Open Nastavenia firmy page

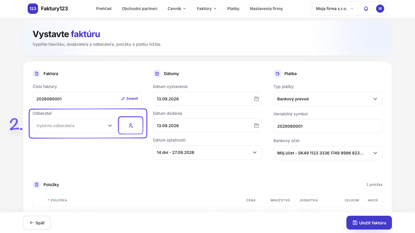[x=266, y=9]
